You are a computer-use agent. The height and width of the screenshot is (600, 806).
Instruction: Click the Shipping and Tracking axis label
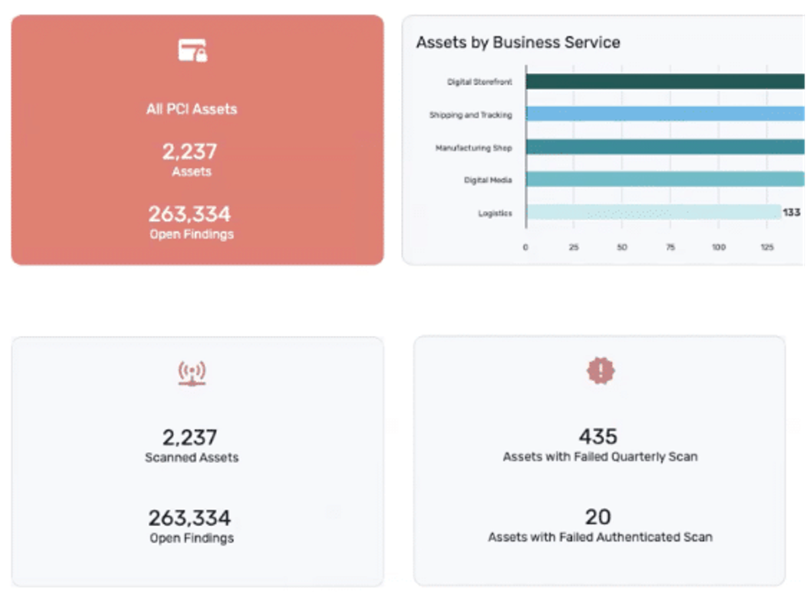click(x=471, y=115)
